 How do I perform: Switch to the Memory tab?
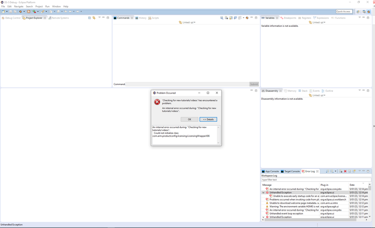(290, 91)
